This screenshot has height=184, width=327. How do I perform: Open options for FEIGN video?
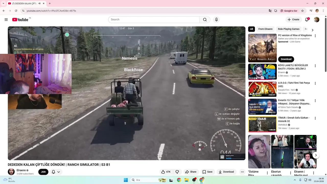click(315, 66)
